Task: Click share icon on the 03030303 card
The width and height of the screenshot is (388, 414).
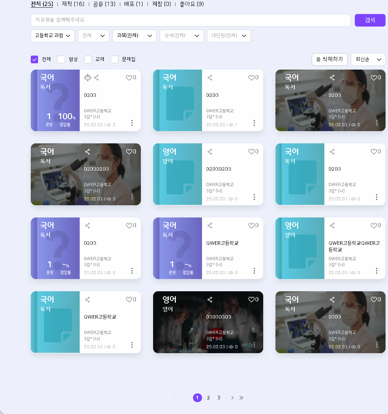Action: click(210, 300)
